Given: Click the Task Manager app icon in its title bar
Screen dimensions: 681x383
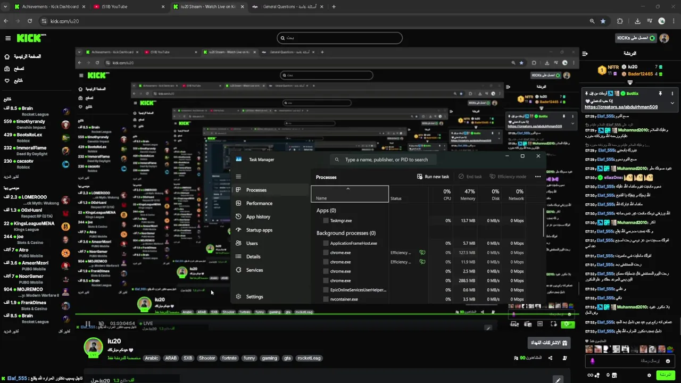Looking at the screenshot, I should pyautogui.click(x=239, y=160).
